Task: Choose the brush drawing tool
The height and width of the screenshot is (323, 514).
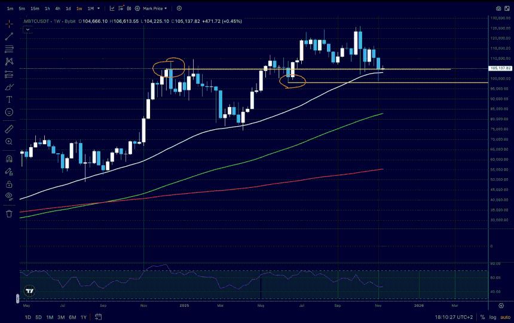Action: pyautogui.click(x=9, y=87)
